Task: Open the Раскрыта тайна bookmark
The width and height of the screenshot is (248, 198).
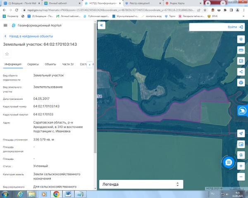Action: [191, 16]
